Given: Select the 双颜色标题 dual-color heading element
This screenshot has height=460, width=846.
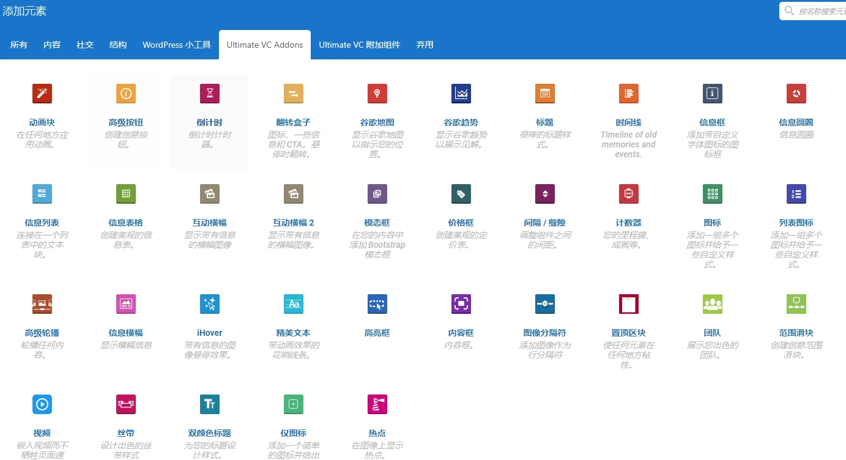Looking at the screenshot, I should tap(209, 404).
